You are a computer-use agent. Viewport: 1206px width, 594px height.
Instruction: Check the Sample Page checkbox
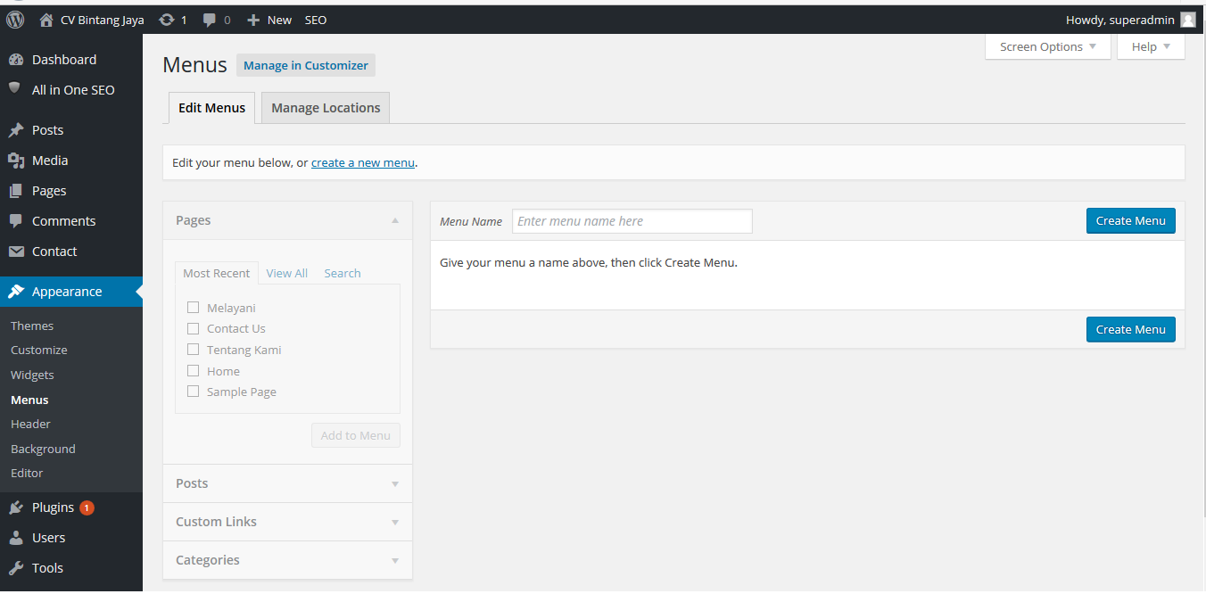coord(193,392)
